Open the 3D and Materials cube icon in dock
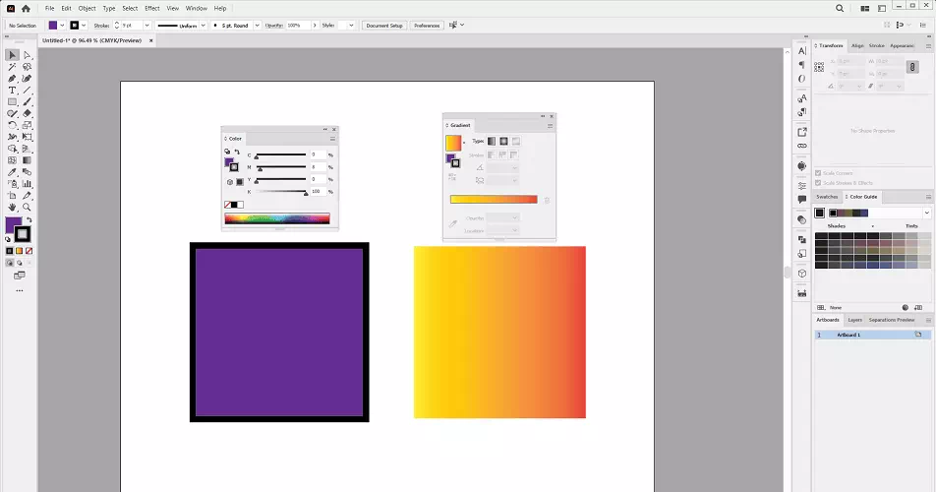 point(801,274)
